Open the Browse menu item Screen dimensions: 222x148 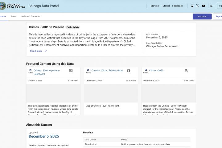tap(155, 6)
